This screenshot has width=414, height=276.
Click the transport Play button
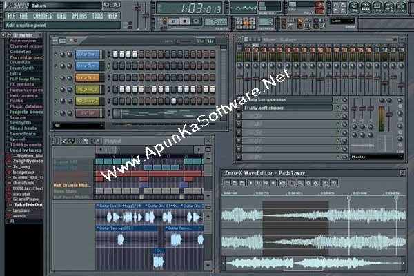coord(174,21)
